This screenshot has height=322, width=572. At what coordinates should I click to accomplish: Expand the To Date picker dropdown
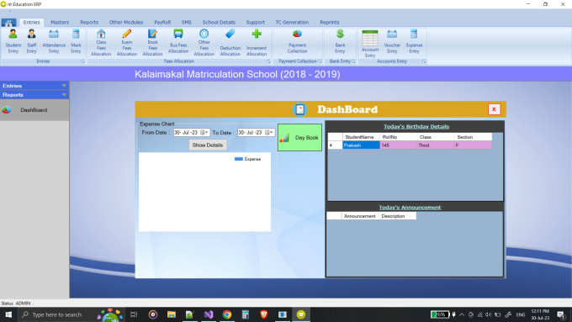click(272, 132)
